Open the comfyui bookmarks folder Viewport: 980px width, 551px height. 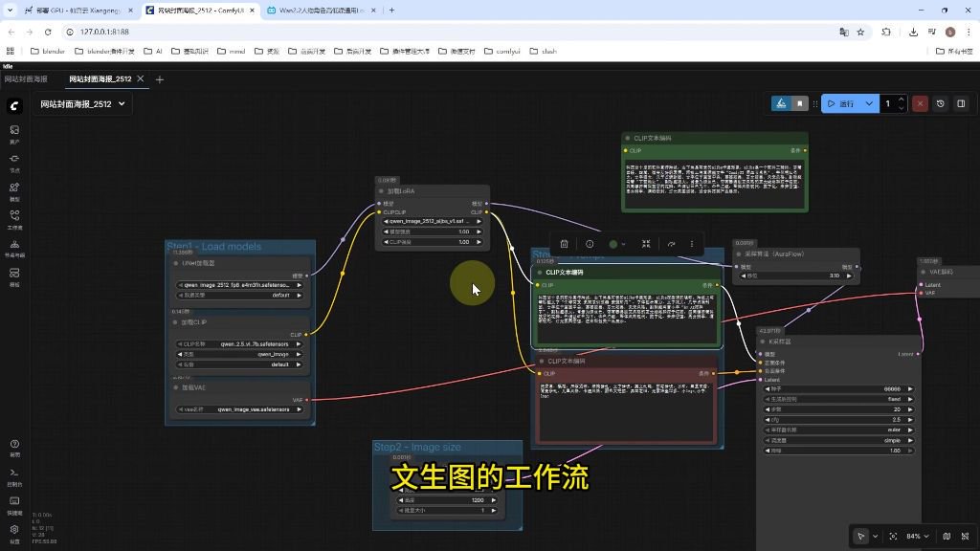coord(501,52)
